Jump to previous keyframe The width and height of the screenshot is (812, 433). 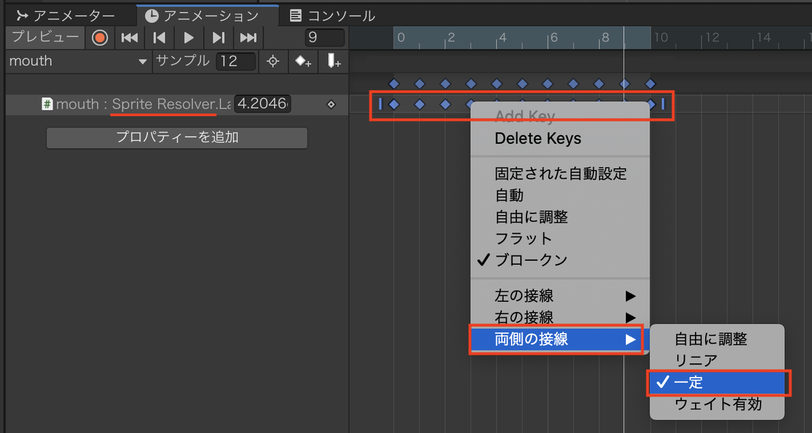[159, 38]
